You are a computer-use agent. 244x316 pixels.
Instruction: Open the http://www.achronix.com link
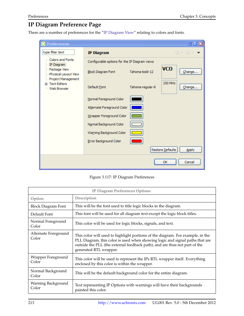pyautogui.click(x=121, y=303)
